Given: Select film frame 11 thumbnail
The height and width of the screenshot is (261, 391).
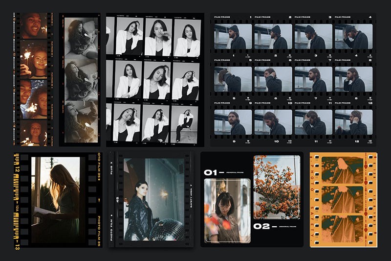Looking at the screenshot, I should coord(313,122).
